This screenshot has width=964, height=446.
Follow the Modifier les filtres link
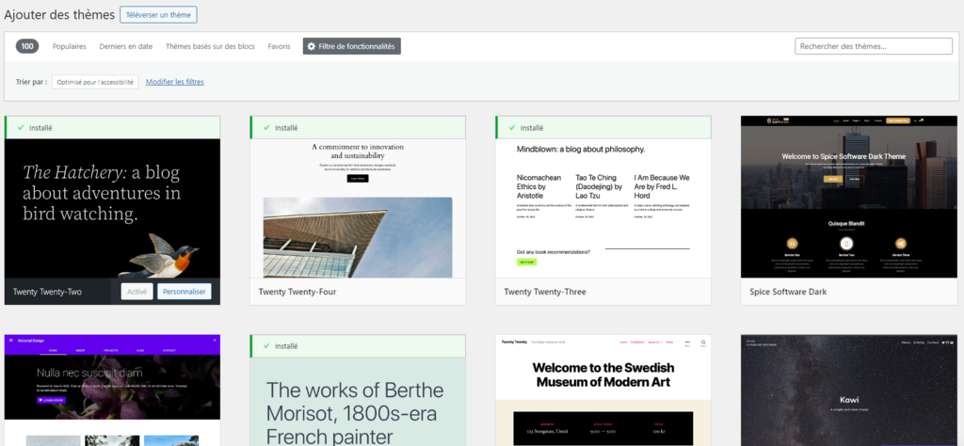174,82
